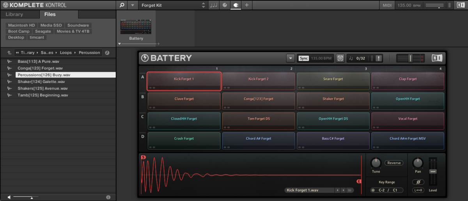Image resolution: width=468 pixels, height=201 pixels.
Task: Adjust the Battery master volume fader
Action: (x=410, y=58)
